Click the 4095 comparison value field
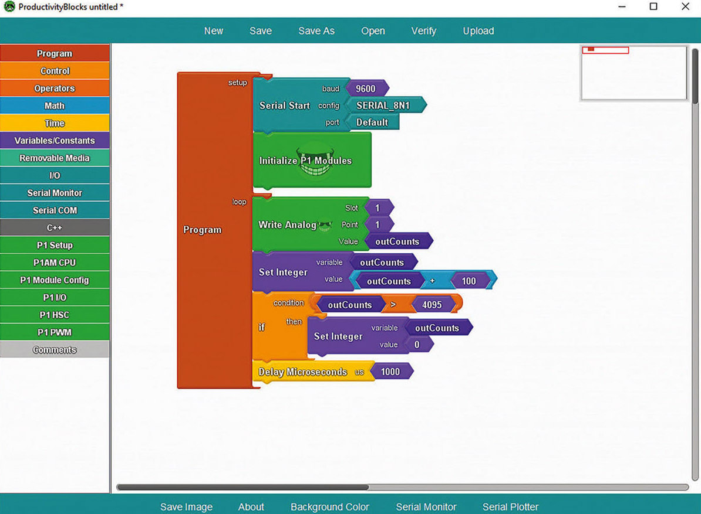 (433, 305)
